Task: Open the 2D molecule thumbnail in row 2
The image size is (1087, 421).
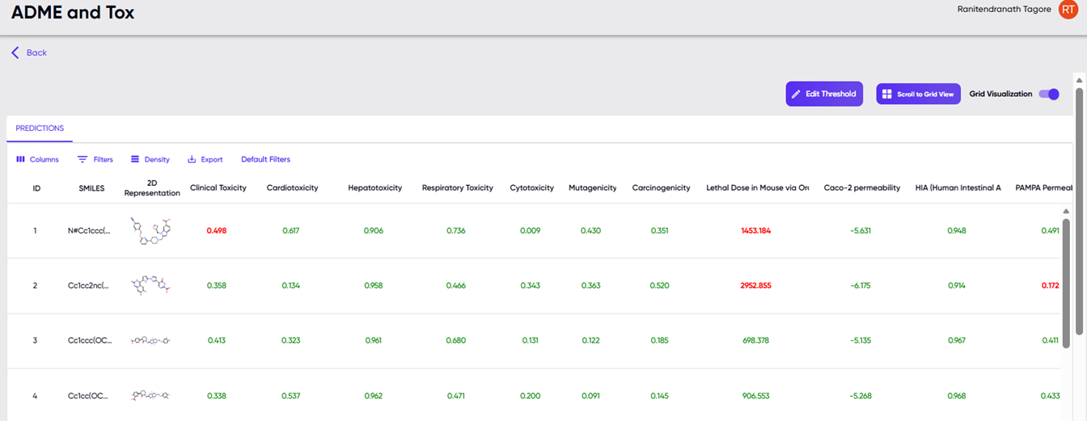Action: point(151,286)
